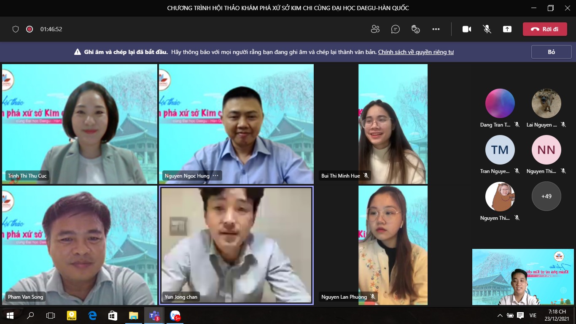
Task: Click the recording indicator icon
Action: [x=29, y=29]
